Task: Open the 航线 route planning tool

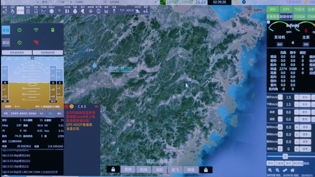Action: tap(5, 10)
